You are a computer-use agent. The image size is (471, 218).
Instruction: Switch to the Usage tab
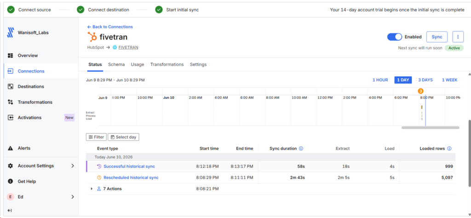[x=138, y=65]
